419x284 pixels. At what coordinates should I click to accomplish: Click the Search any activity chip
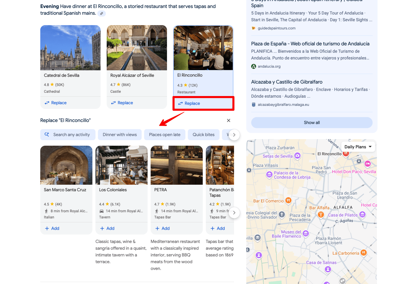tap(68, 135)
